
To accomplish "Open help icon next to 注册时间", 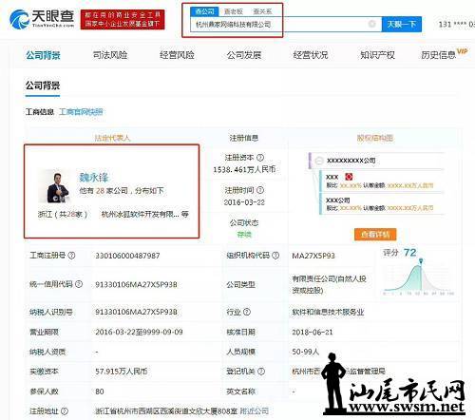I will 260,190.
